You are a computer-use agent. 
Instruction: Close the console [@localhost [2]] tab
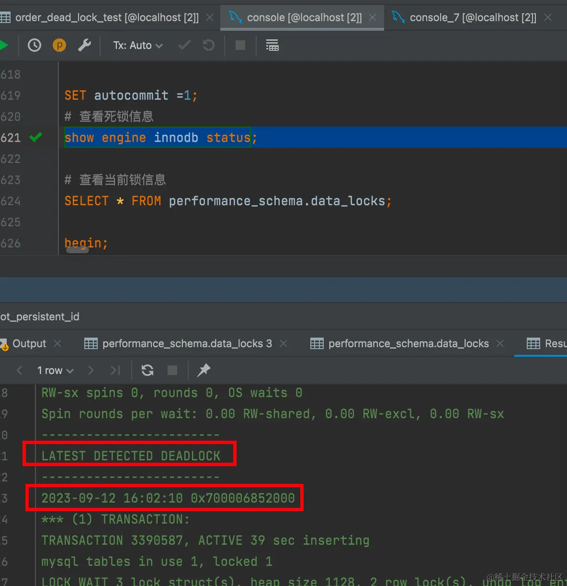[373, 18]
